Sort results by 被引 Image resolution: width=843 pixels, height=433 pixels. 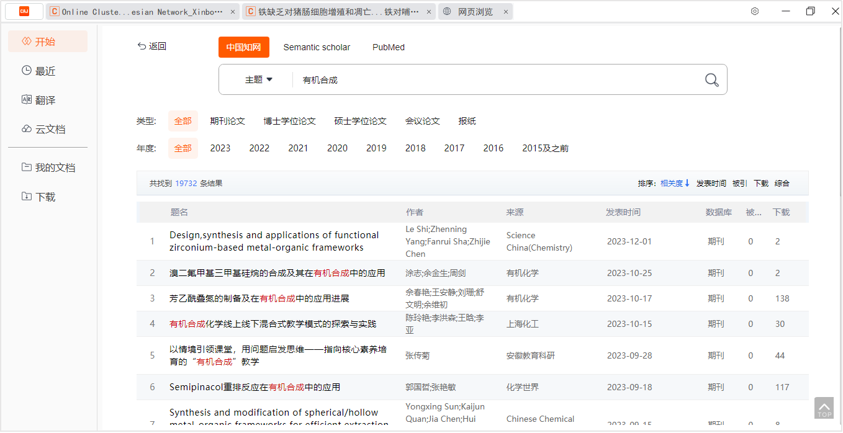tap(740, 183)
